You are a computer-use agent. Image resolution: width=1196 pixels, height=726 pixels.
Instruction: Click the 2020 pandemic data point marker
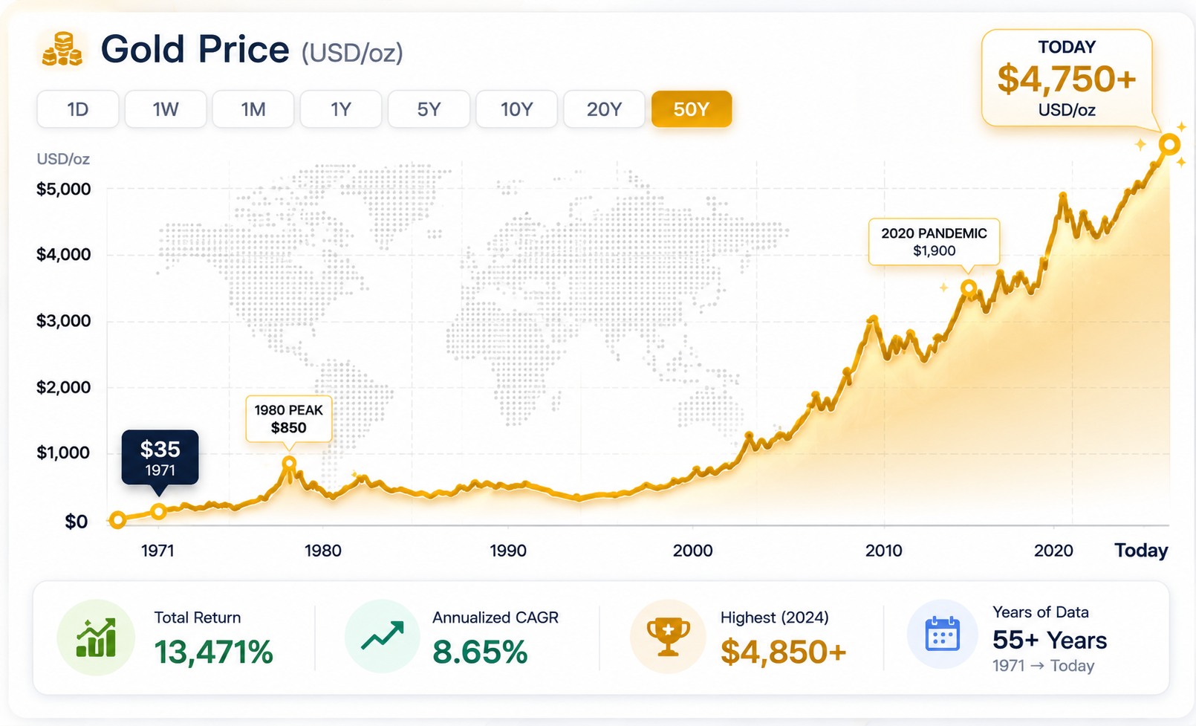coord(969,288)
